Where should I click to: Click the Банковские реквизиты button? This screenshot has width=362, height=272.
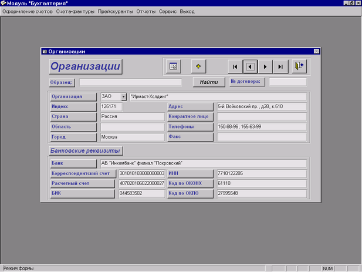coord(86,151)
